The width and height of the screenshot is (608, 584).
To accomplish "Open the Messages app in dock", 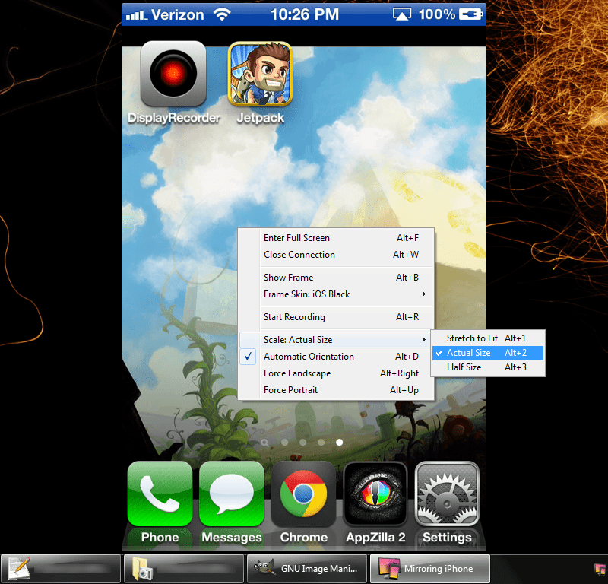I will [x=232, y=494].
